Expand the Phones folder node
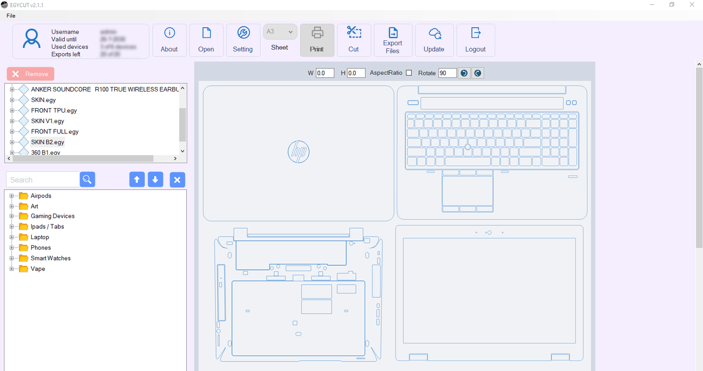The height and width of the screenshot is (371, 703). (x=12, y=248)
